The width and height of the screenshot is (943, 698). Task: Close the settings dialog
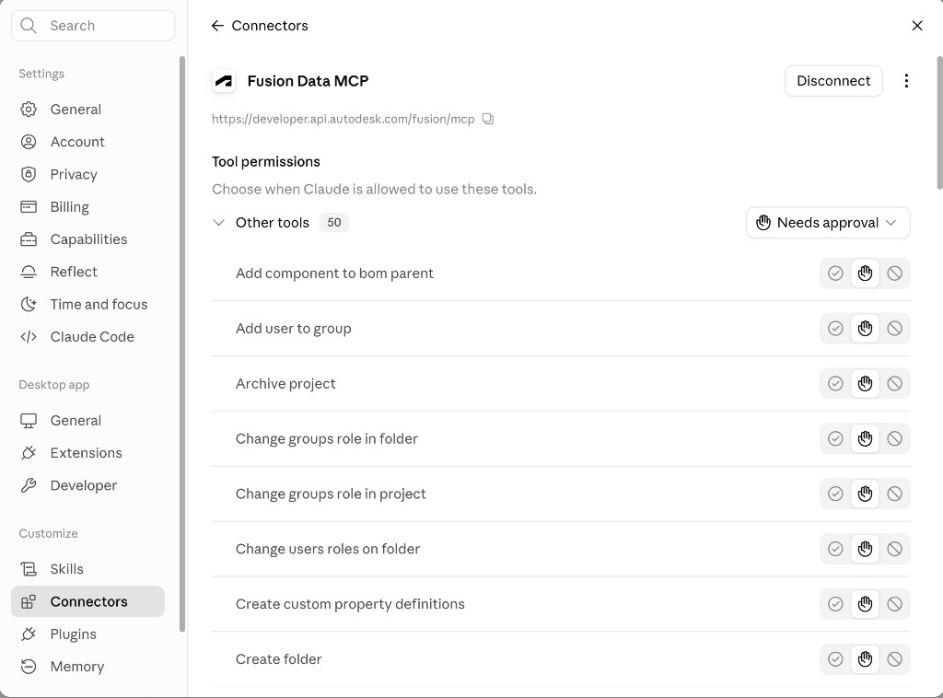(916, 25)
